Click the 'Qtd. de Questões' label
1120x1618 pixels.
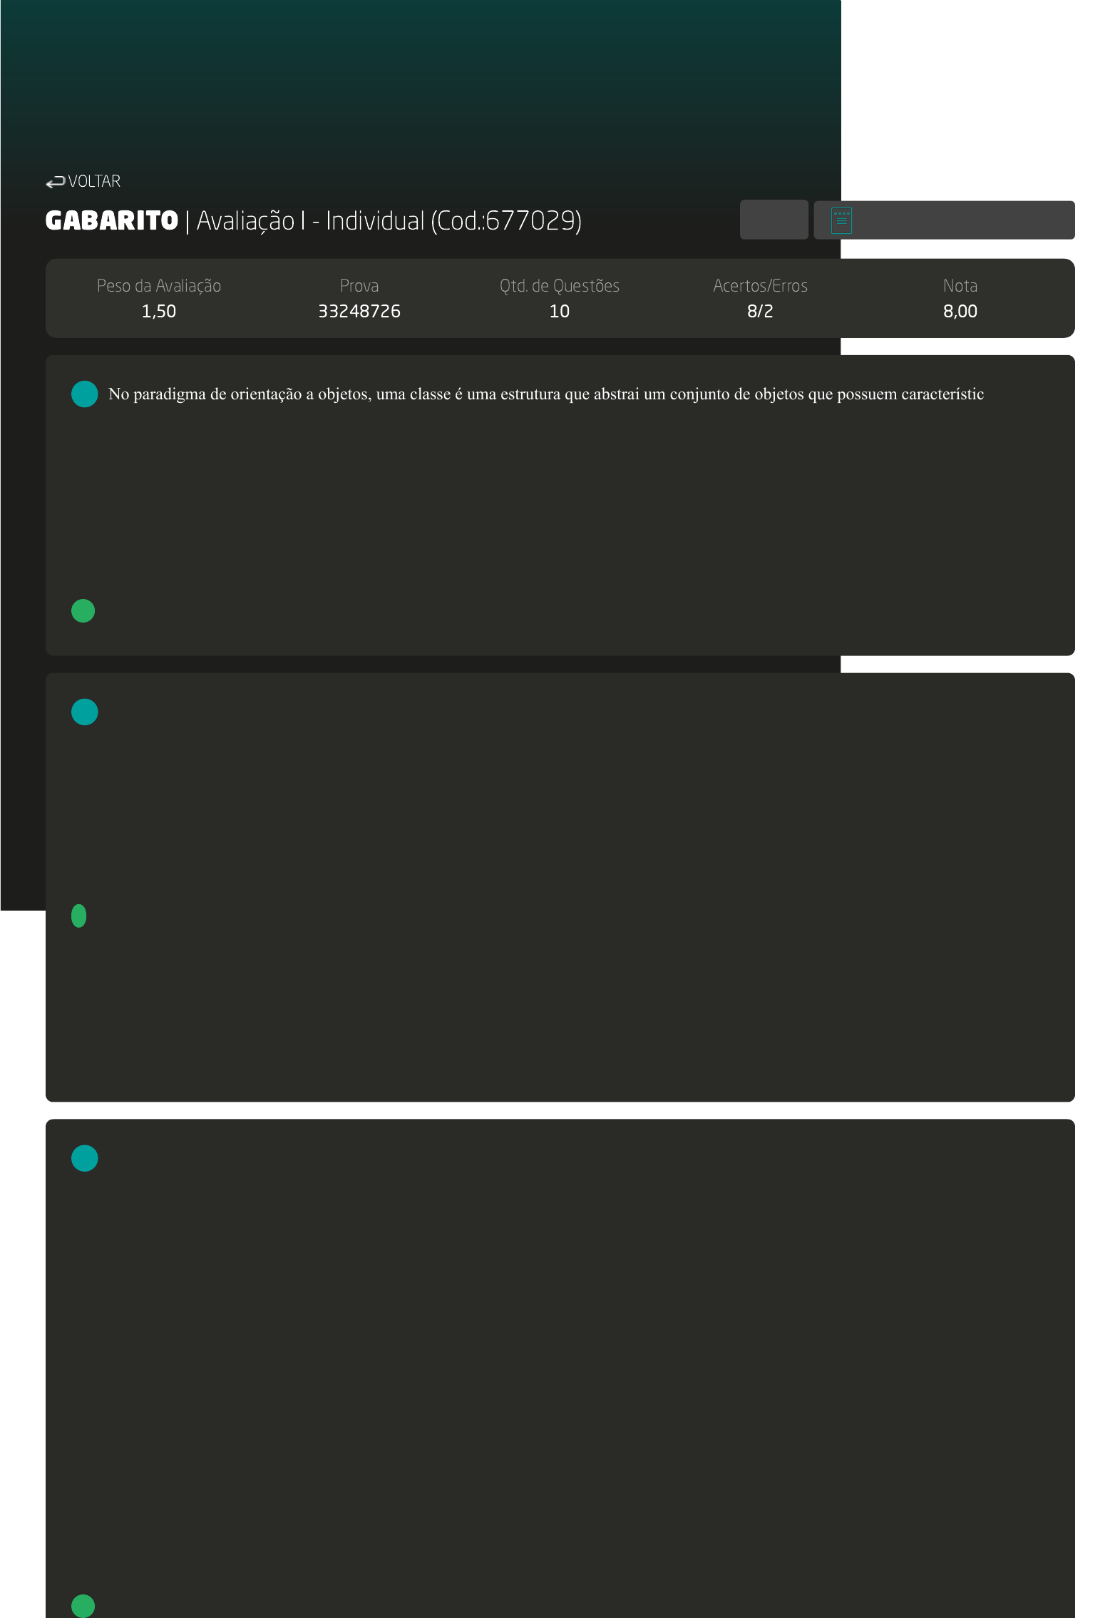560,286
